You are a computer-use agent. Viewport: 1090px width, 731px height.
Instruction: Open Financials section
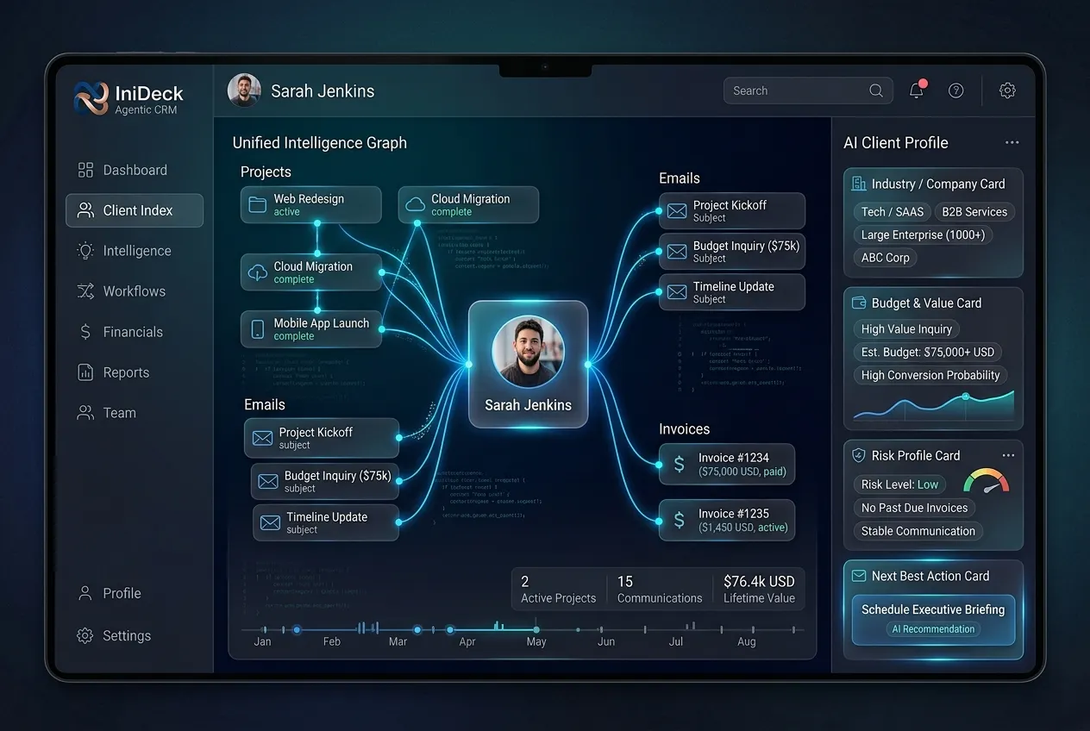(135, 332)
